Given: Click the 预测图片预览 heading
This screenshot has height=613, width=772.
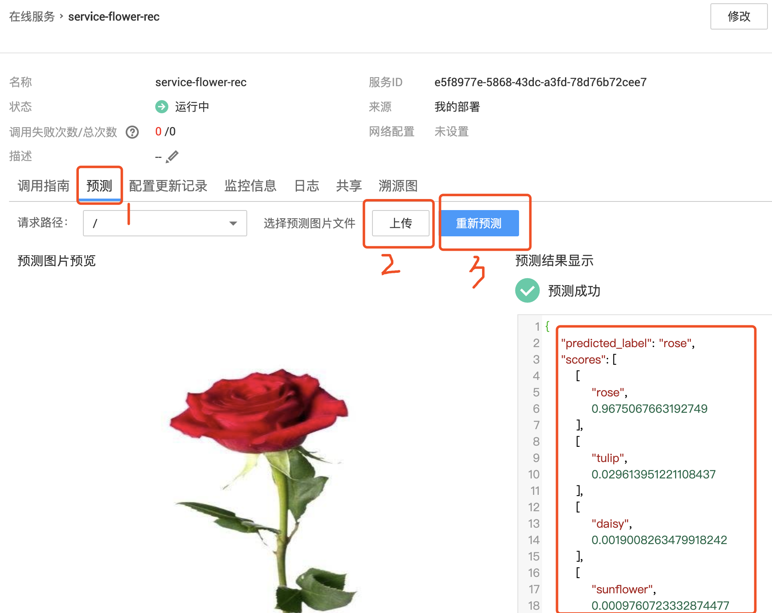Looking at the screenshot, I should 57,261.
